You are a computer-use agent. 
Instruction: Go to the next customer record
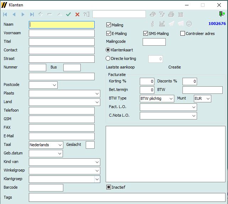23,14
